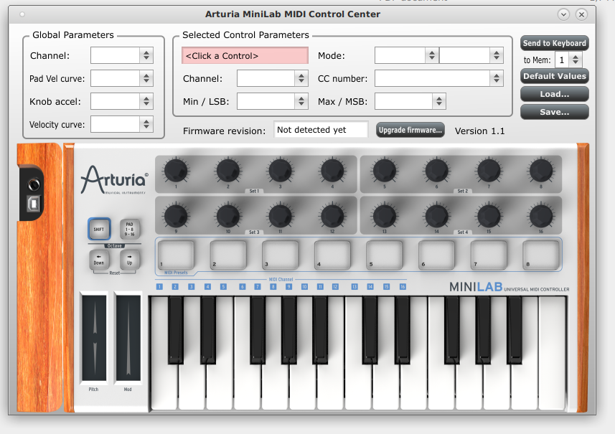
Task: Click Send to Keyboard button
Action: pyautogui.click(x=554, y=43)
